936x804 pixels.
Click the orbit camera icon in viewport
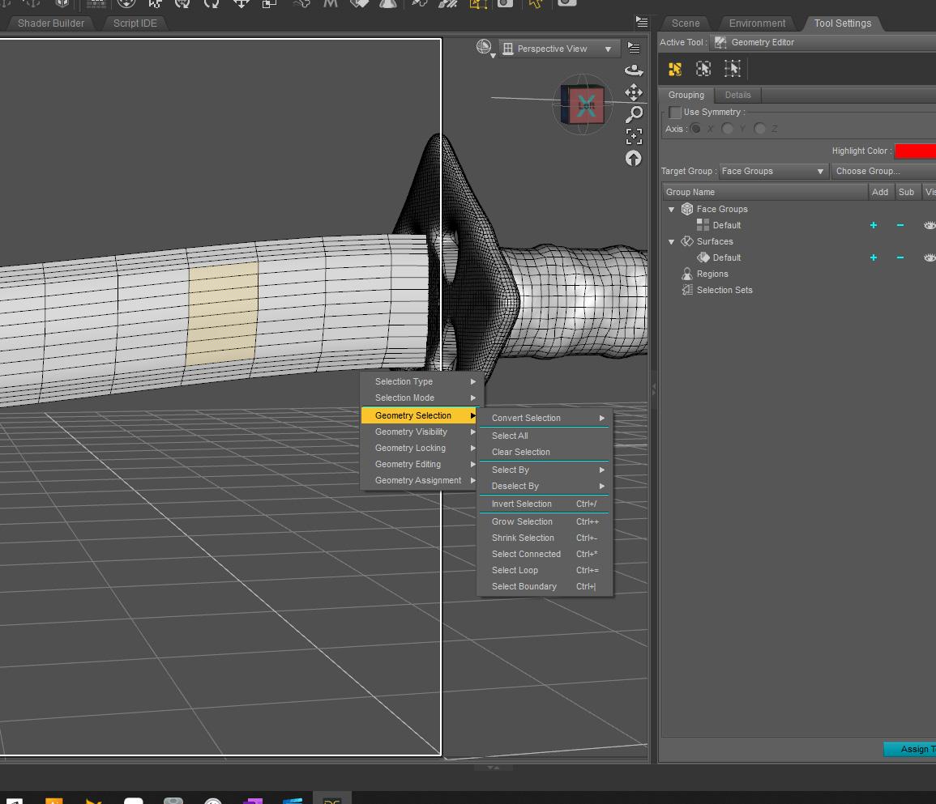tap(634, 71)
